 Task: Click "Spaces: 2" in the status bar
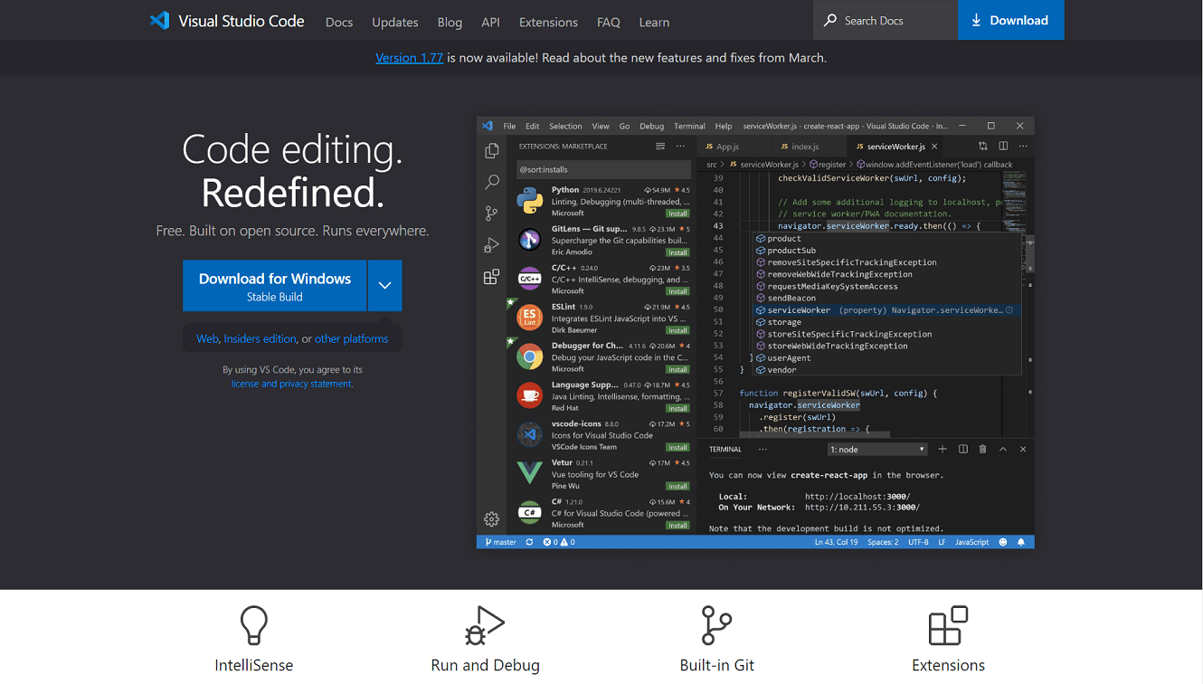(x=883, y=542)
